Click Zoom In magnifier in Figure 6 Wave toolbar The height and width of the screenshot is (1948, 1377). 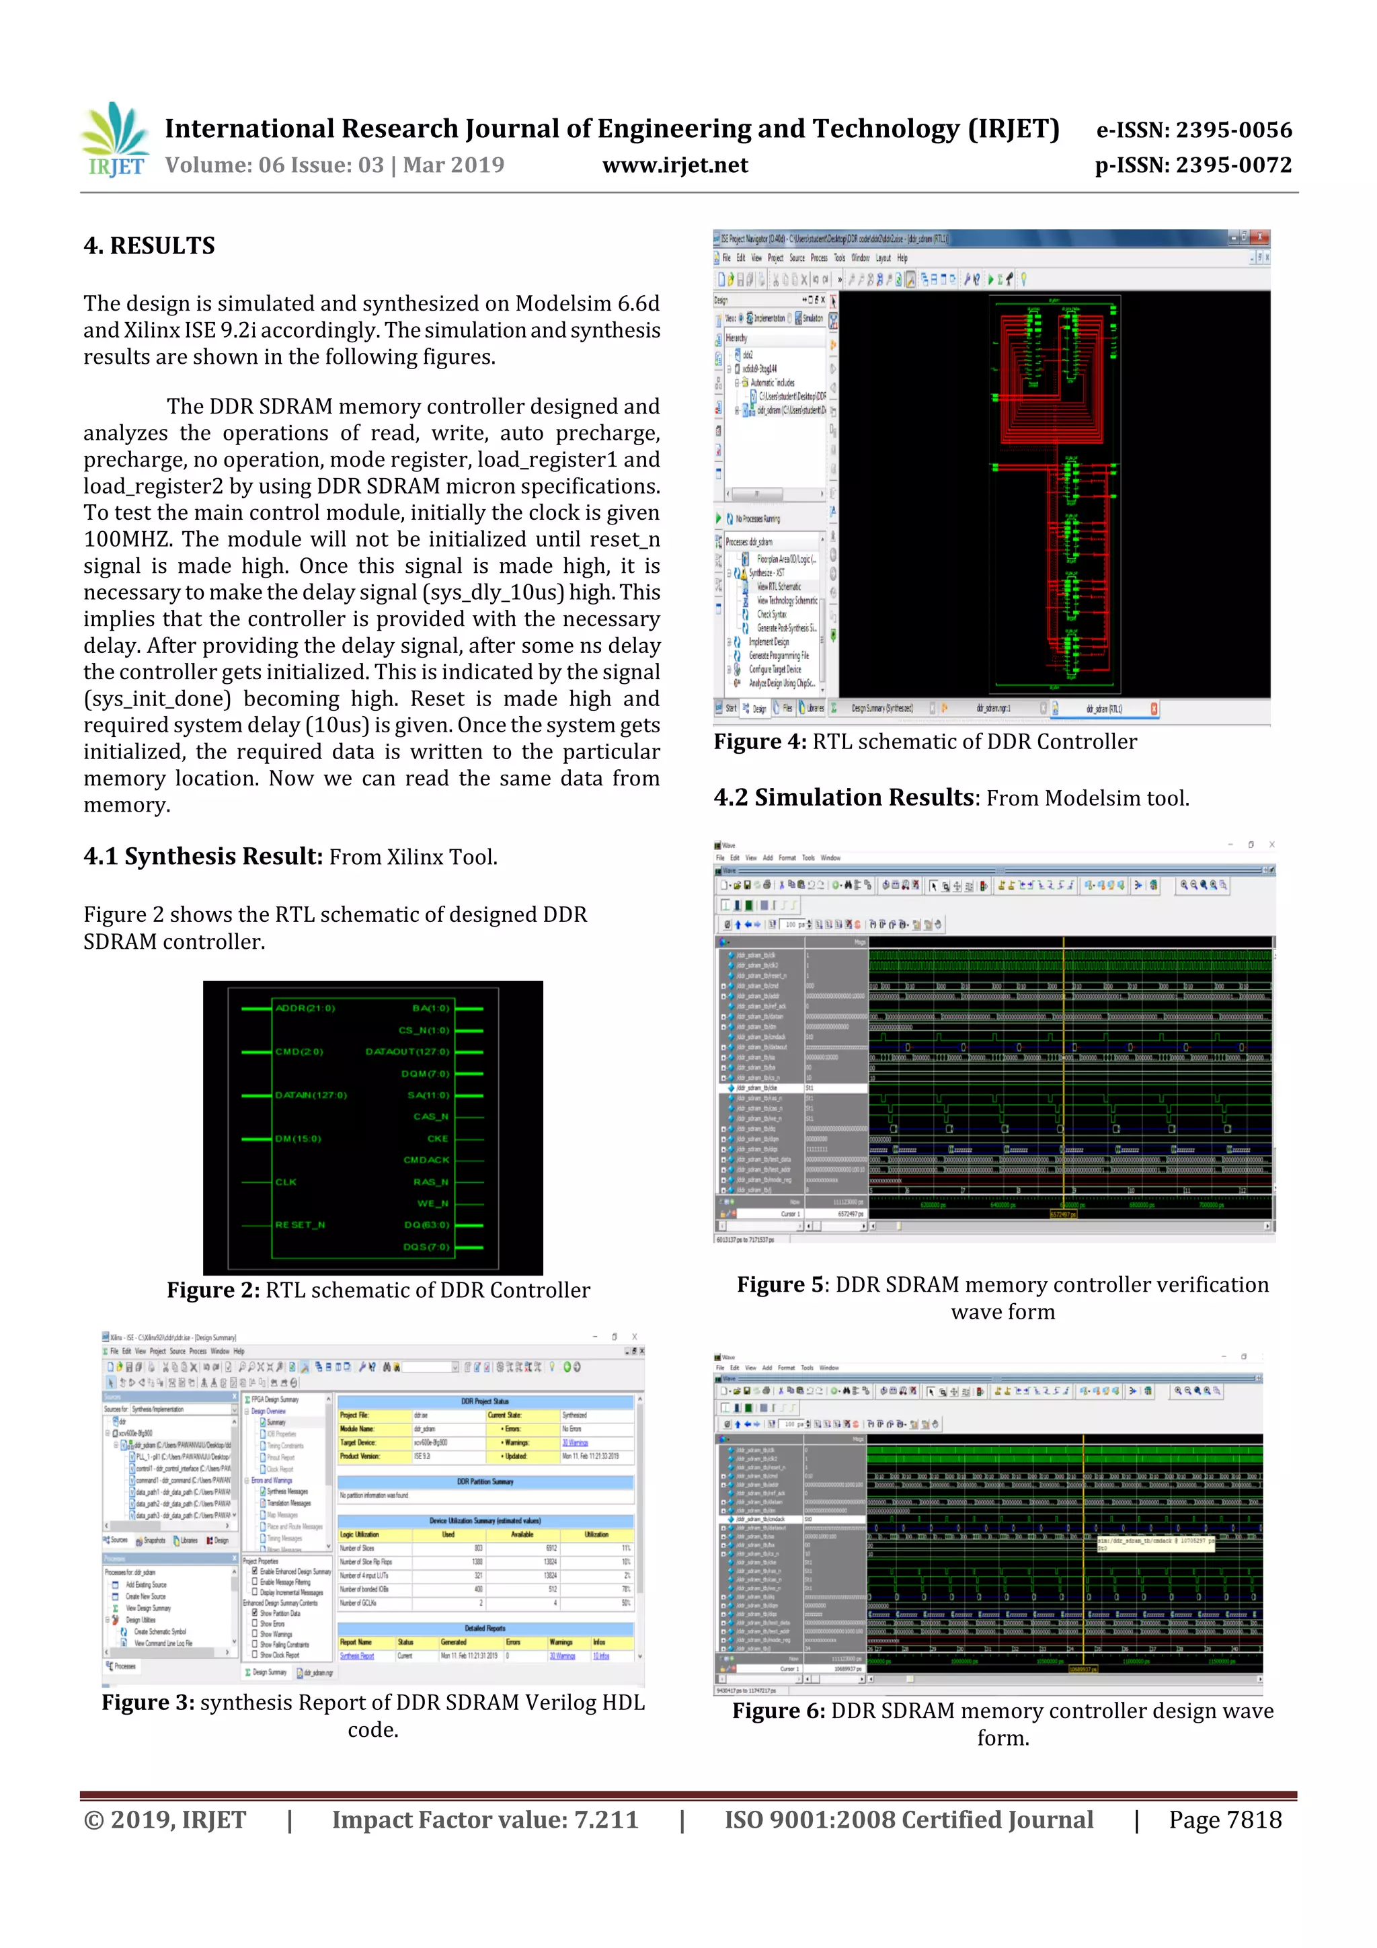click(x=1177, y=1391)
